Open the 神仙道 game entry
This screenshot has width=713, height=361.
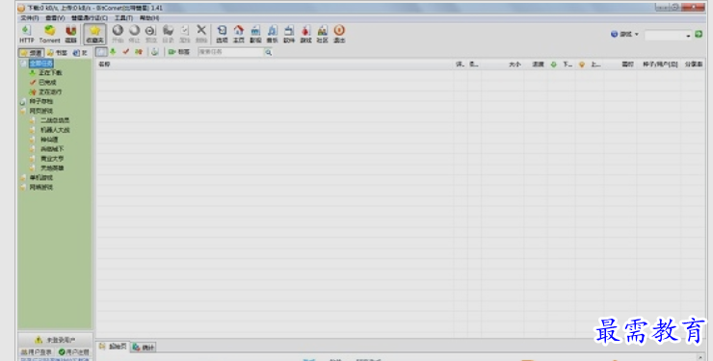(x=49, y=140)
